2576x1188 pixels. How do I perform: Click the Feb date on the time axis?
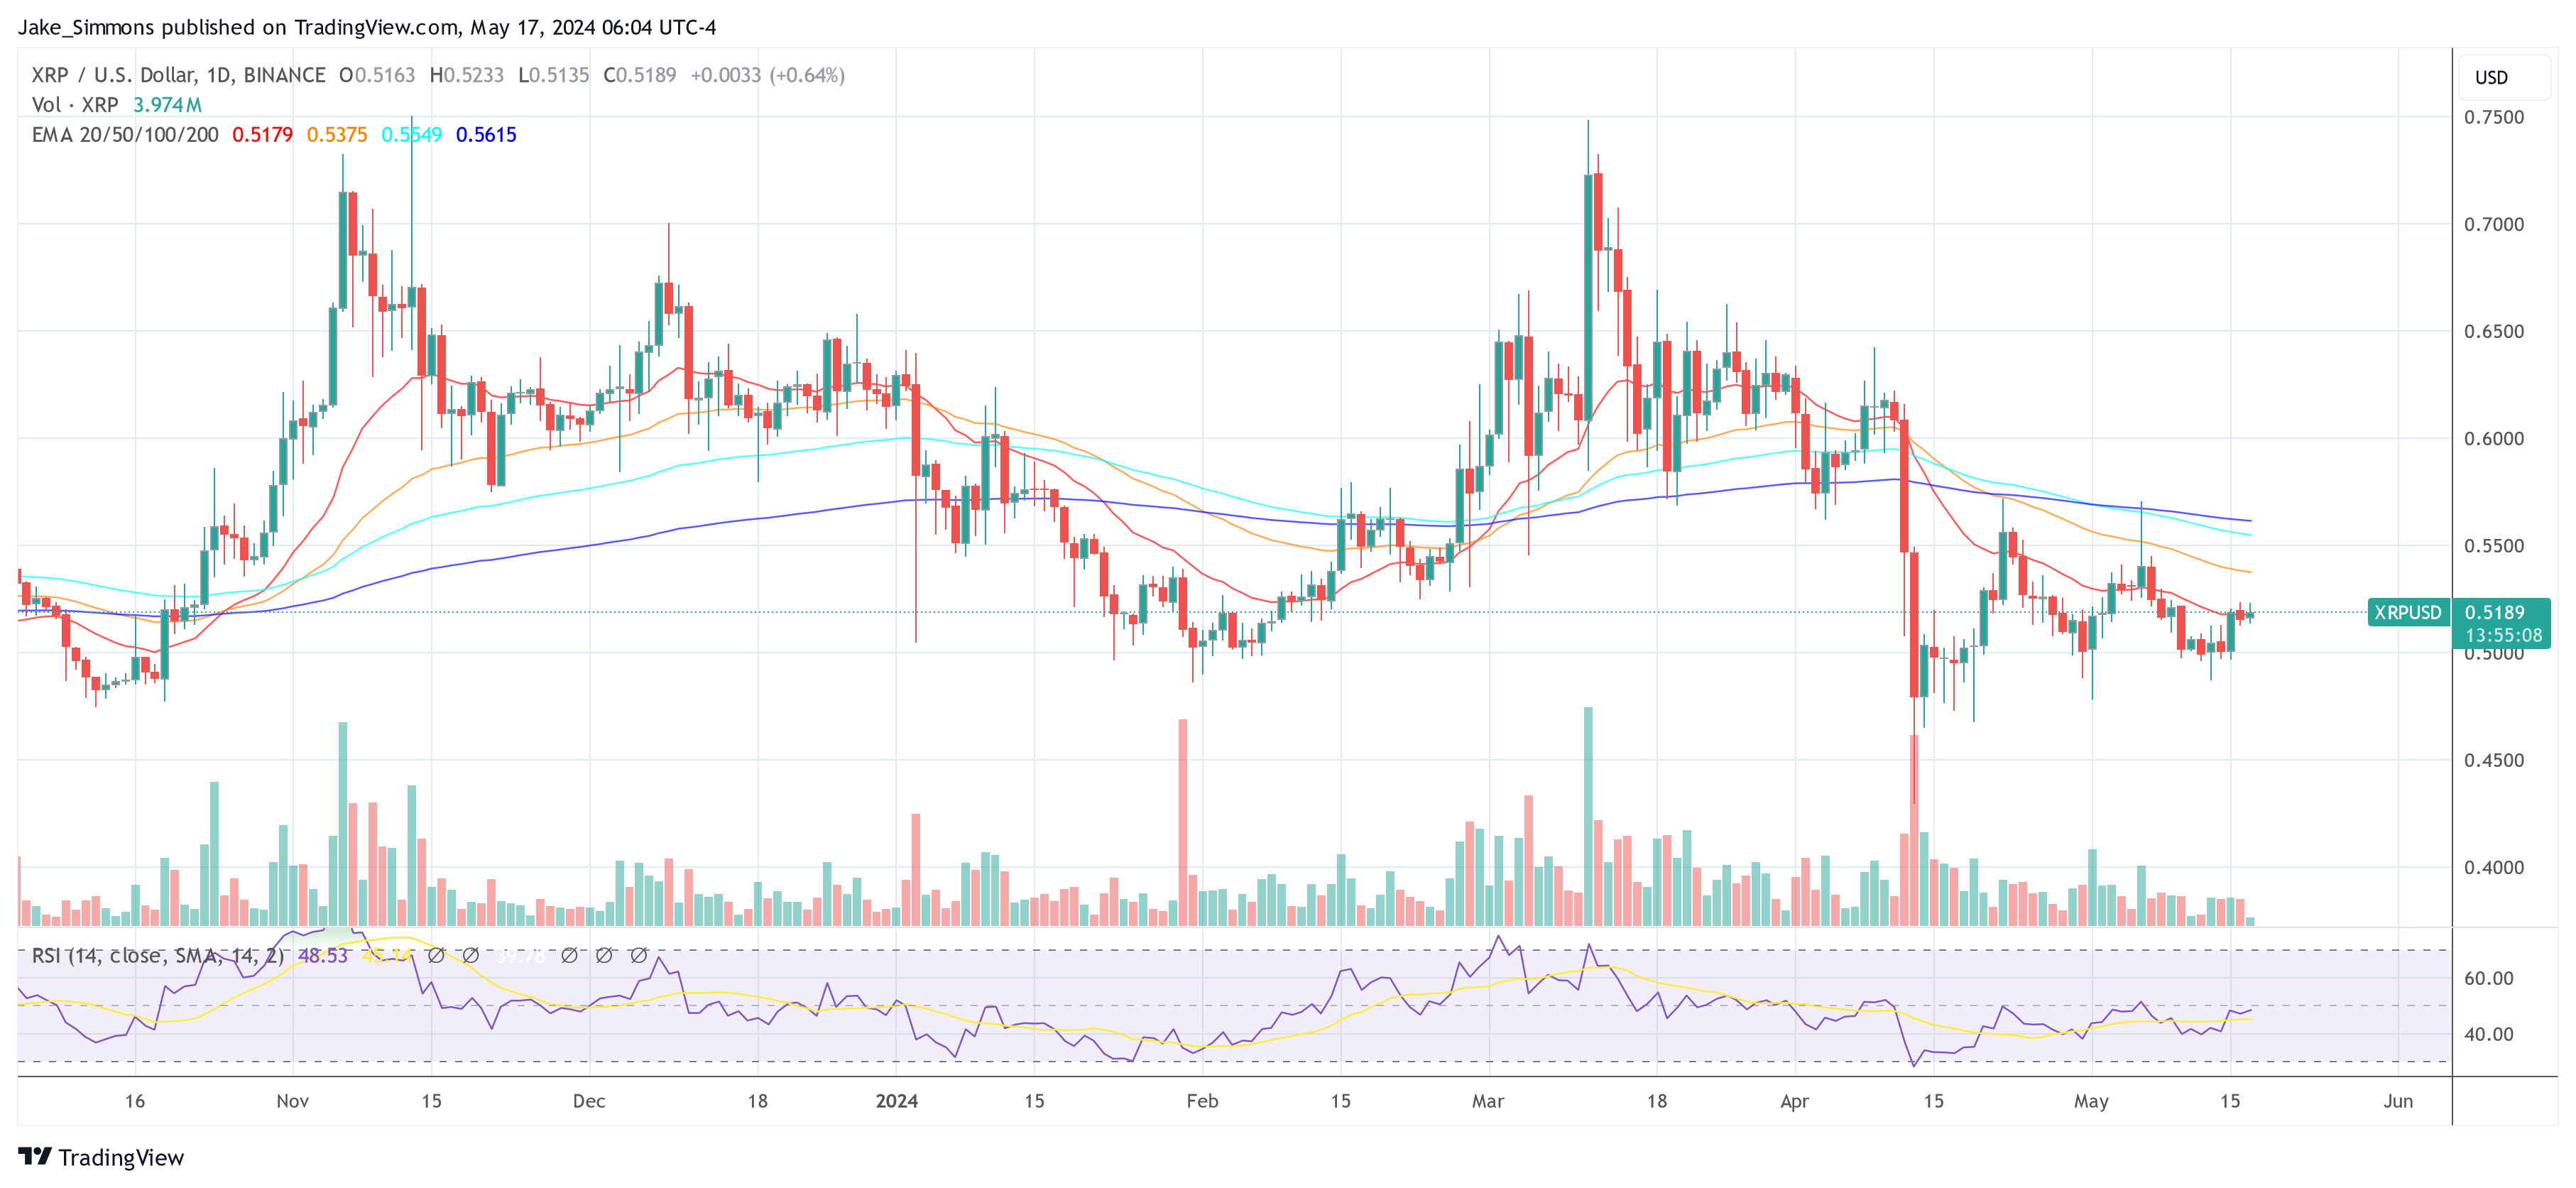click(x=1202, y=1101)
